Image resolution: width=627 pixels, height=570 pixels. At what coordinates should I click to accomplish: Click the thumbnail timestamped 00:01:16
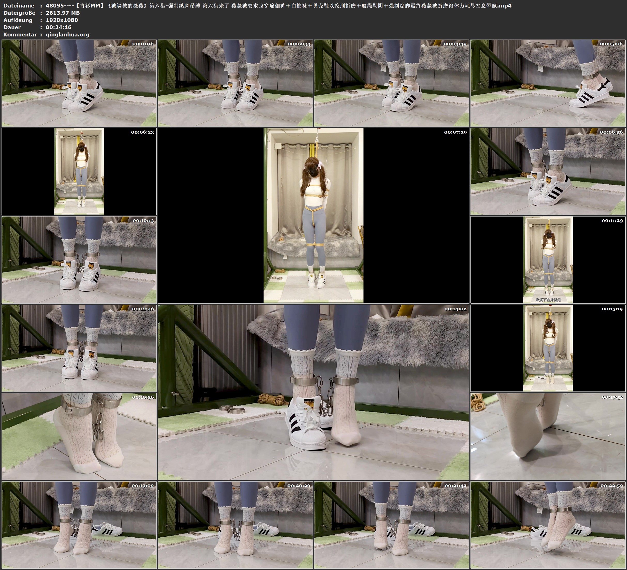pos(79,83)
